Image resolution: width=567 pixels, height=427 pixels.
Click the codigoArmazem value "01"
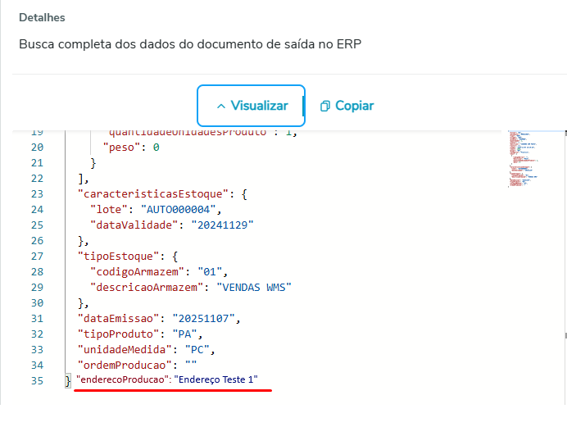coord(210,271)
